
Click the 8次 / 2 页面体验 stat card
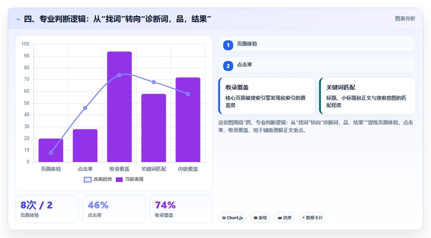[x=47, y=209]
